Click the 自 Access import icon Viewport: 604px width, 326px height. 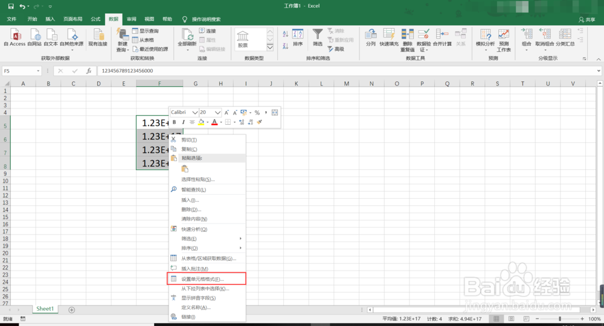[x=14, y=37]
